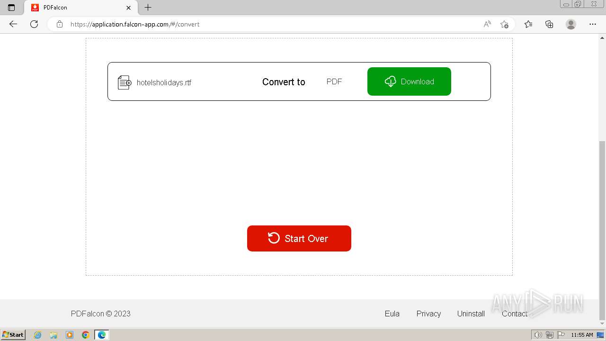
Task: Click the green Download button
Action: [409, 81]
